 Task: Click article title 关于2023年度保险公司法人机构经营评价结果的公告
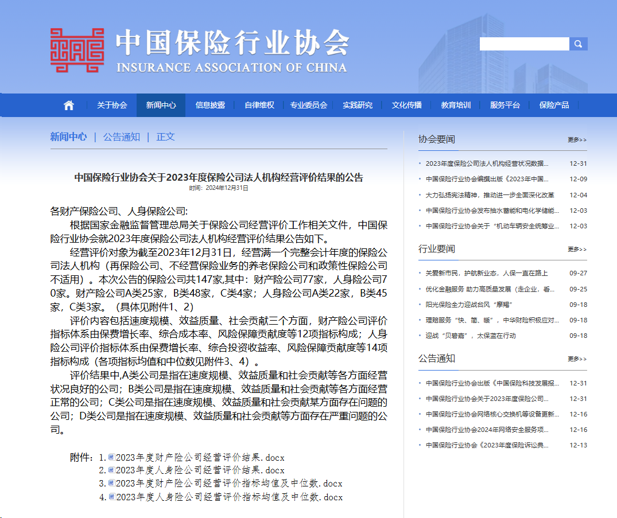[219, 177]
